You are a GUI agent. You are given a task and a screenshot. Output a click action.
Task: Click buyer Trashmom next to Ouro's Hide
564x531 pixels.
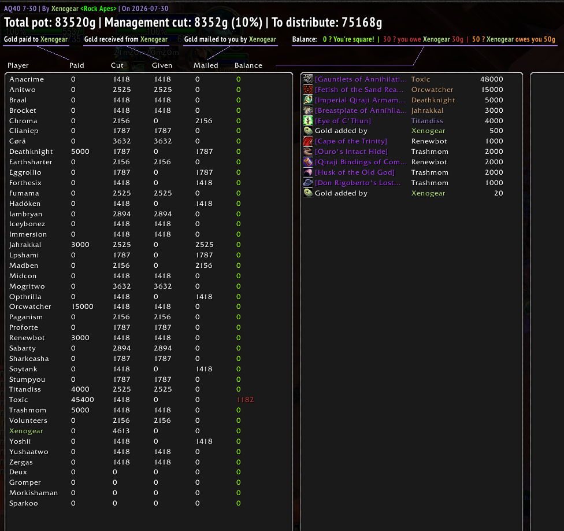[x=430, y=152]
